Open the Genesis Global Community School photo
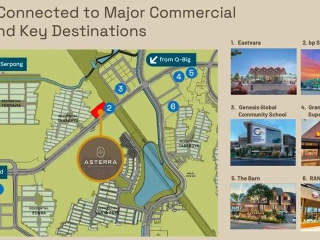 [x=263, y=142]
